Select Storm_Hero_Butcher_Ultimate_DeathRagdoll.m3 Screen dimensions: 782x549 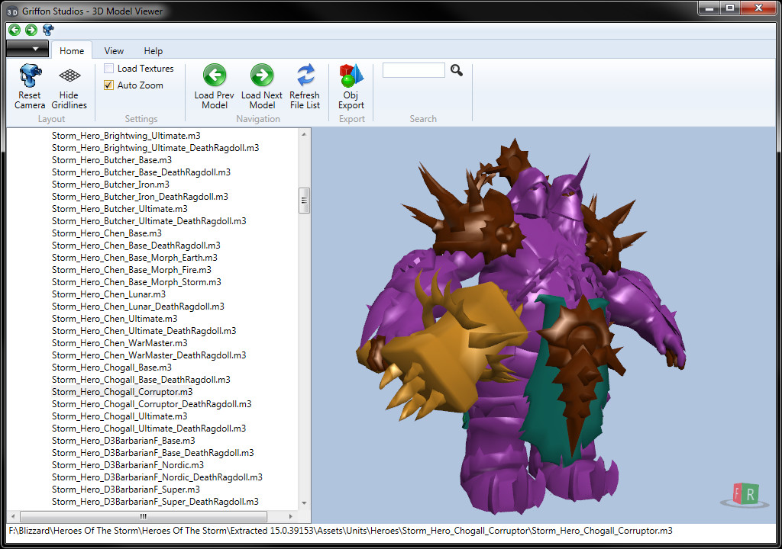click(149, 220)
